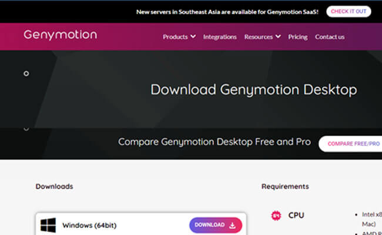
Task: Expand the Products dropdown chevron
Action: [193, 36]
